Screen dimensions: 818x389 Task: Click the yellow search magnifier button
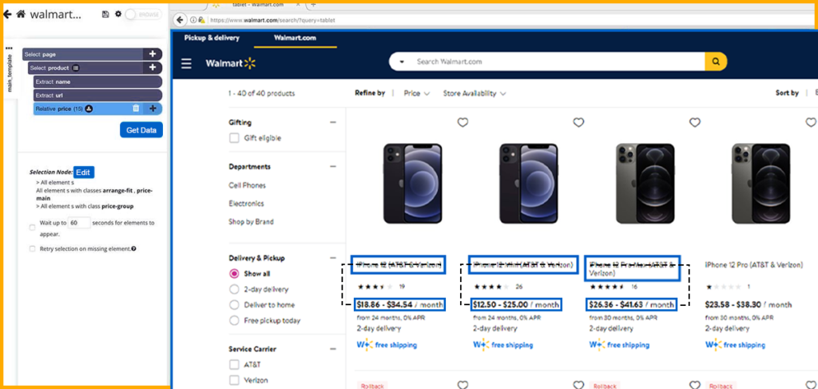pos(716,62)
